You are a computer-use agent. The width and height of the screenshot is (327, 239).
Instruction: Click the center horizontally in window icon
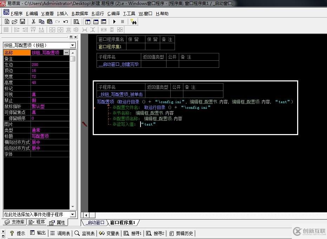coord(52,30)
